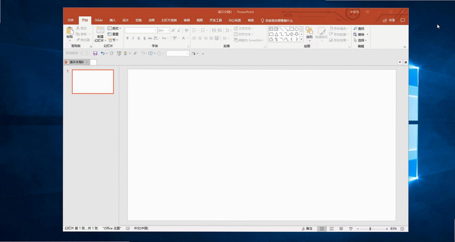Collapse the ribbon with the chevron
Image resolution: width=455 pixels, height=242 pixels.
404,47
